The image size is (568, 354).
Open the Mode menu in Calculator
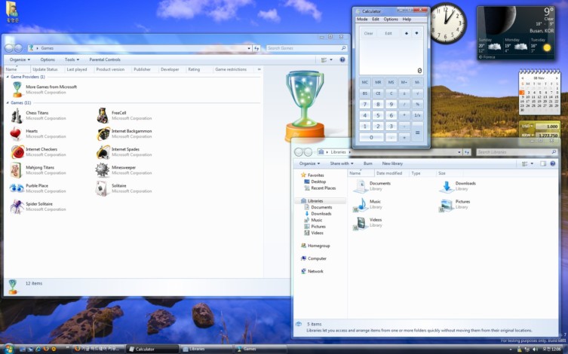coord(362,19)
